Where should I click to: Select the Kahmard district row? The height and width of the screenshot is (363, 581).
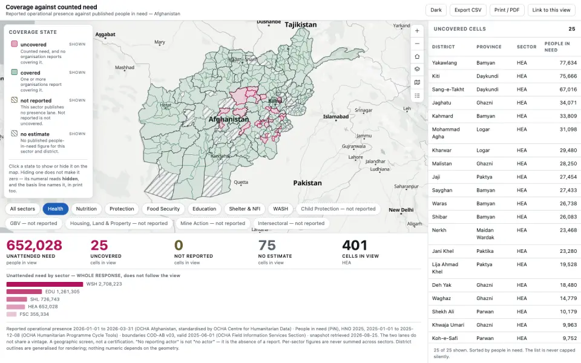click(504, 116)
